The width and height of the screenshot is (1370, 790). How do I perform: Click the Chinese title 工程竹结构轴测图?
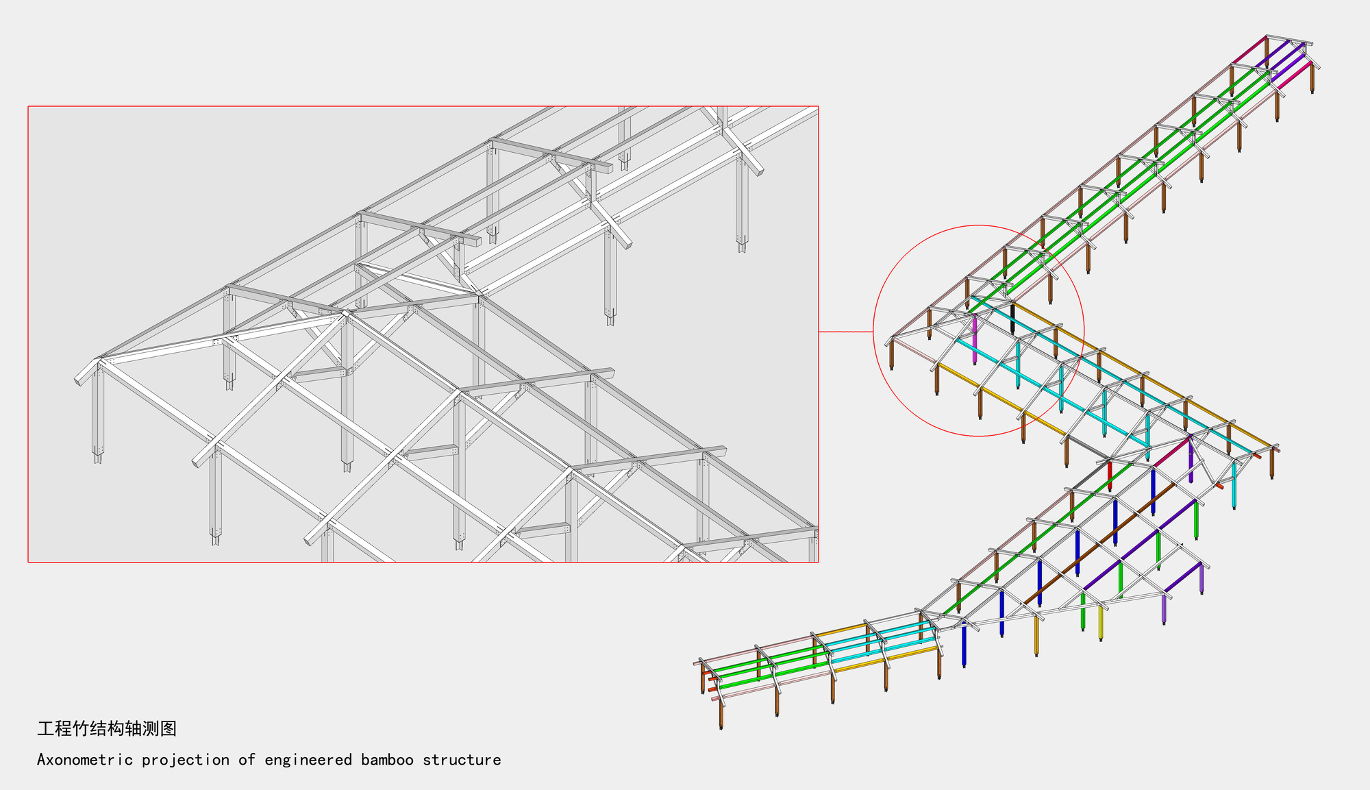pos(107,728)
